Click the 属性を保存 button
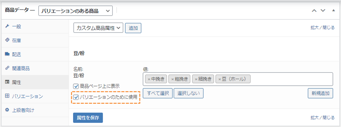This screenshot has height=127, width=341. 88,118
